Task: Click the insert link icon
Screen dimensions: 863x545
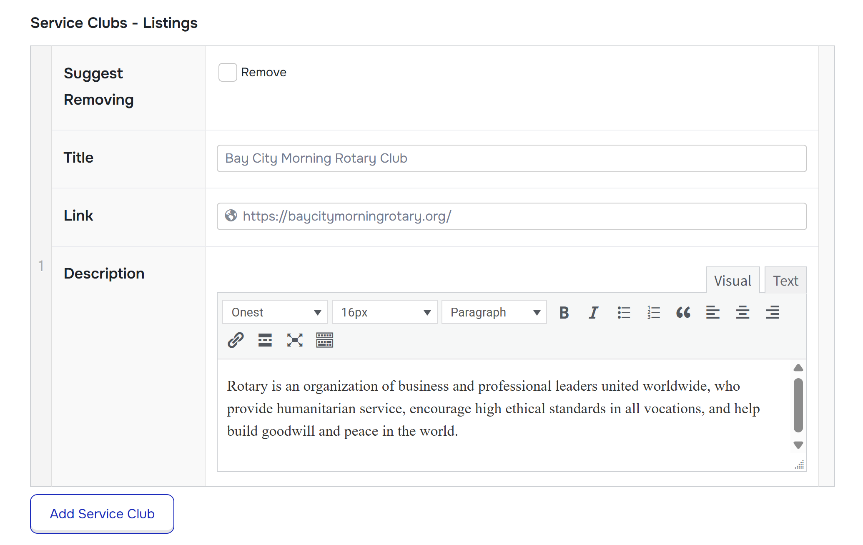Action: (236, 340)
